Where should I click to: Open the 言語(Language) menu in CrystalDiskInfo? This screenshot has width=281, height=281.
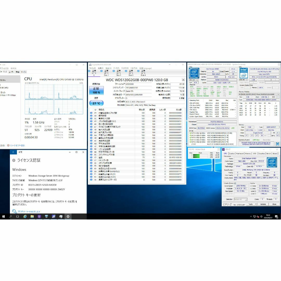pyautogui.click(x=145, y=68)
